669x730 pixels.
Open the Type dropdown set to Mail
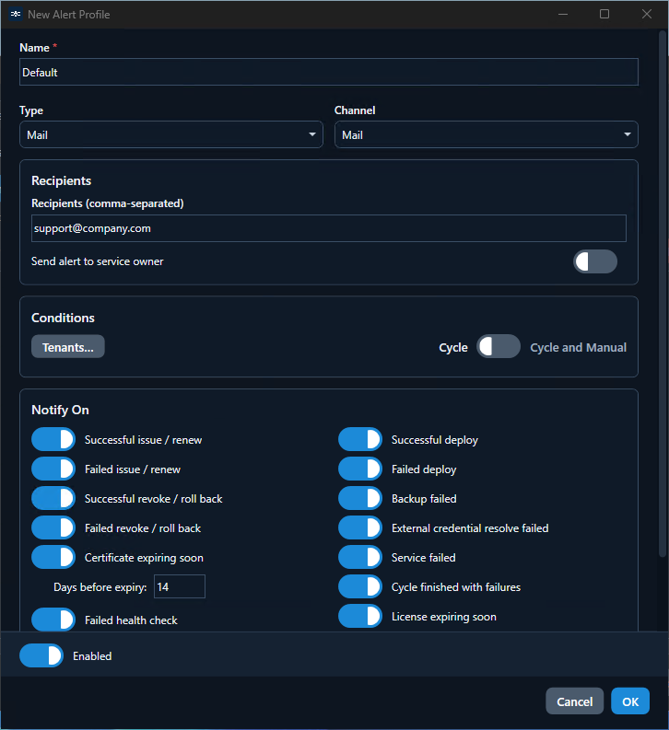click(x=171, y=135)
